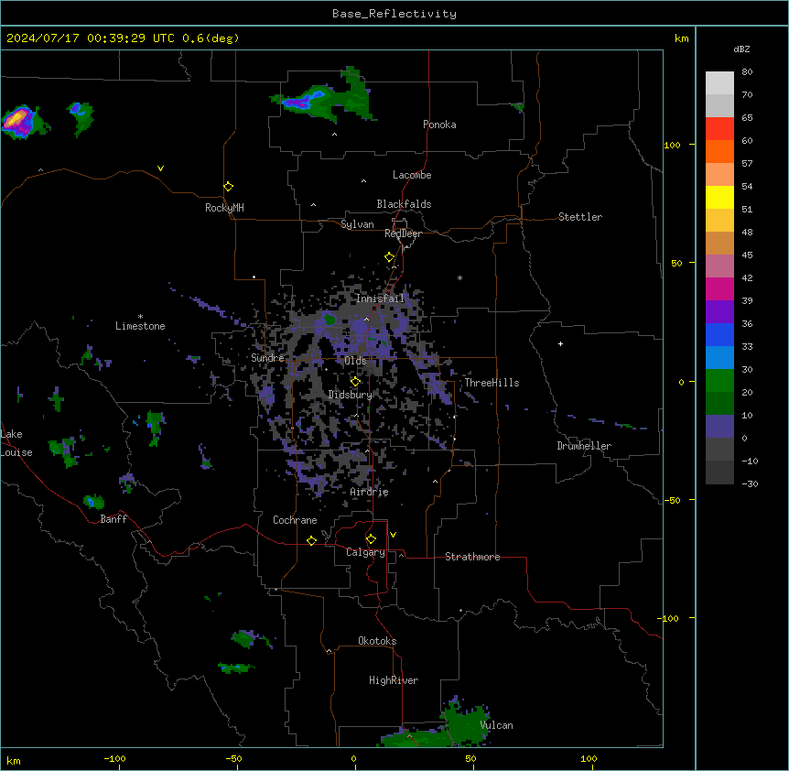Click the Didsbury town label

(351, 395)
